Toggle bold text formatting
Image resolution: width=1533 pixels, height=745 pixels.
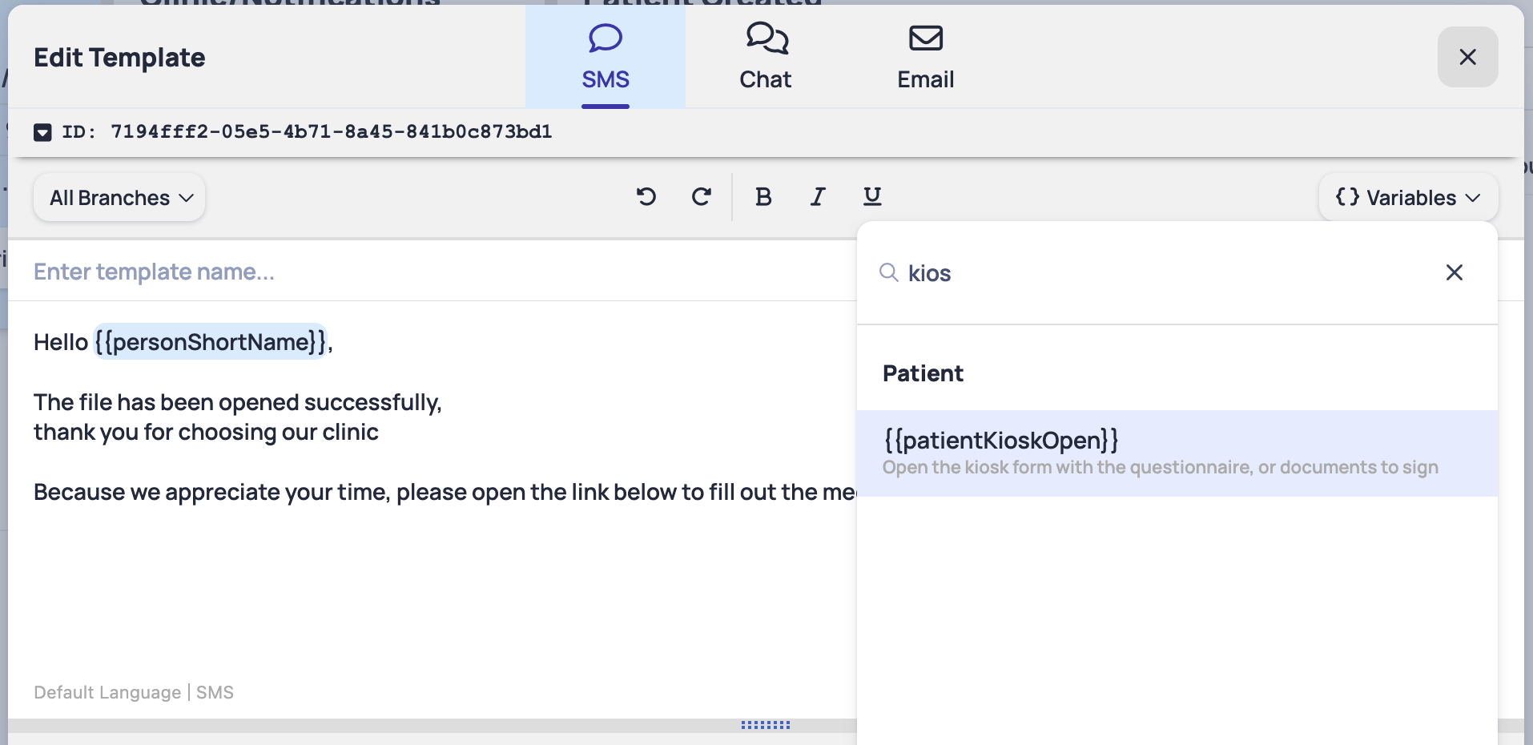click(x=763, y=196)
